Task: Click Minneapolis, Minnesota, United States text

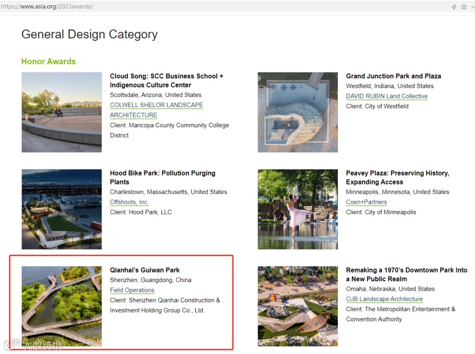Action: click(398, 192)
